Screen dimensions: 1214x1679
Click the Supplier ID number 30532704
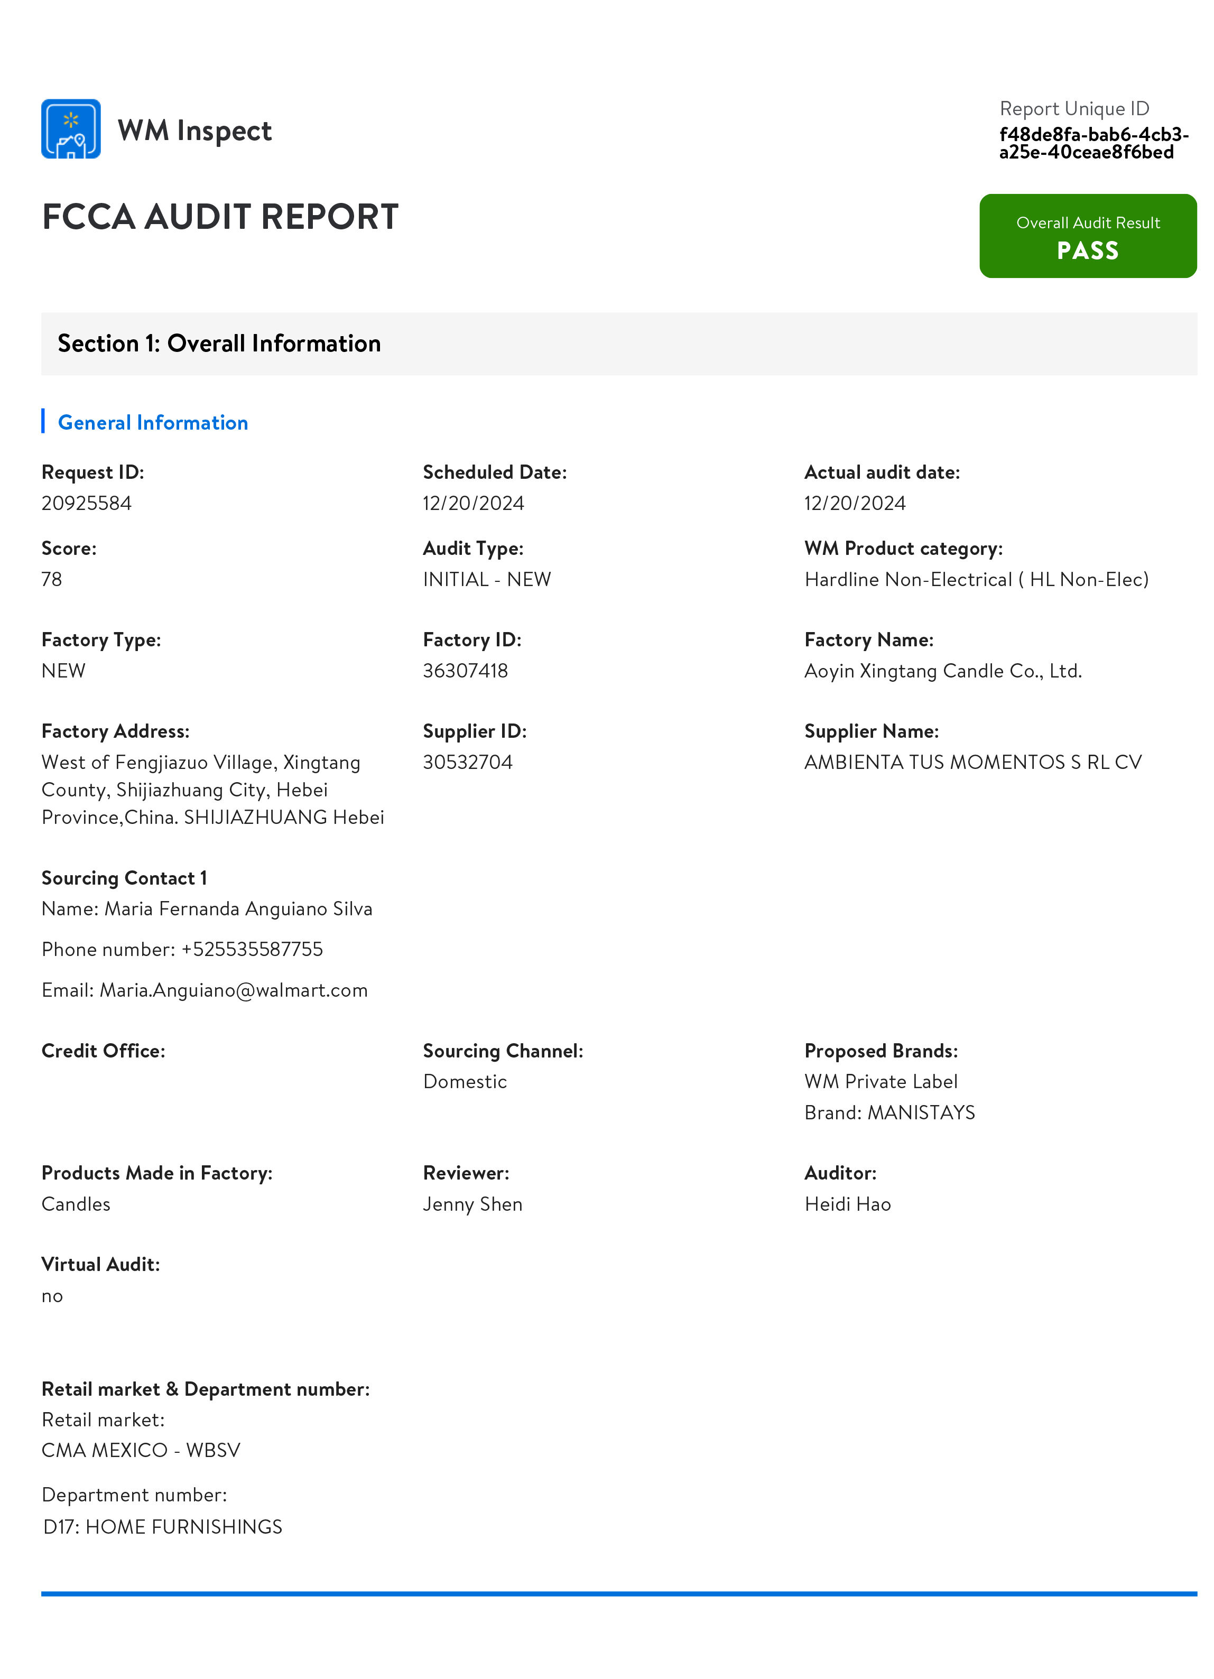coord(467,762)
